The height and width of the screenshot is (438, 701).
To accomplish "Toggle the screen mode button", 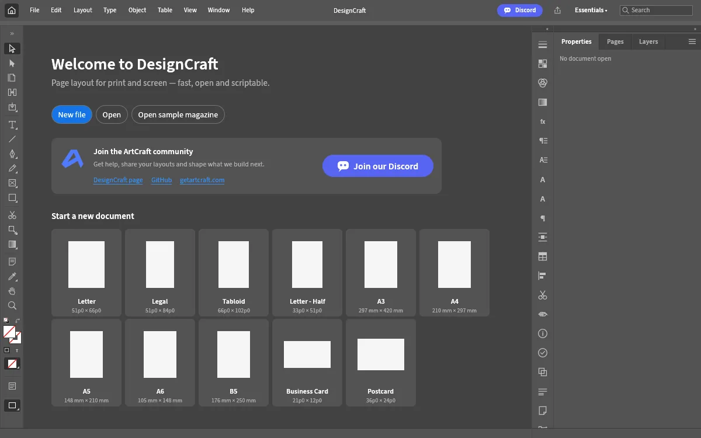I will click(12, 405).
